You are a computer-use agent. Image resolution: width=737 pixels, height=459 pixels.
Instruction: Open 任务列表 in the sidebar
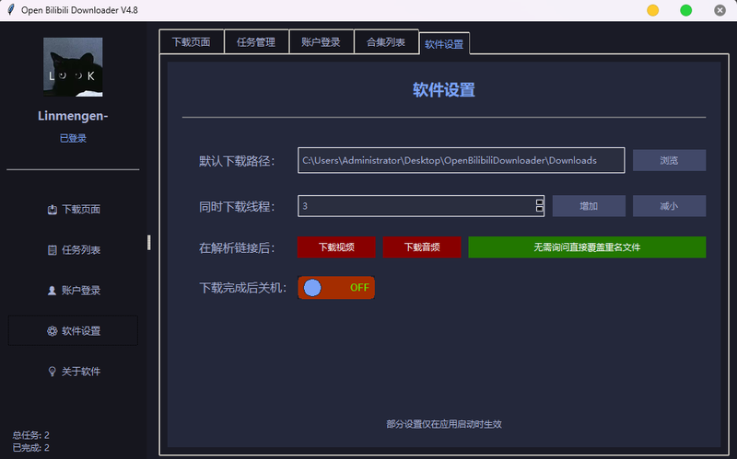(74, 250)
